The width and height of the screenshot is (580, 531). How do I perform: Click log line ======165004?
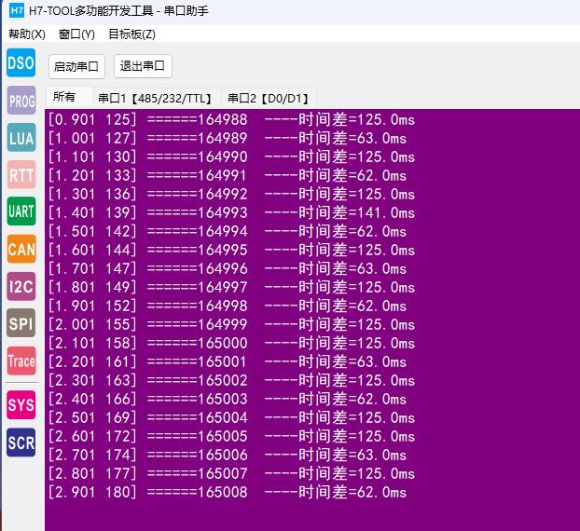[231, 417]
